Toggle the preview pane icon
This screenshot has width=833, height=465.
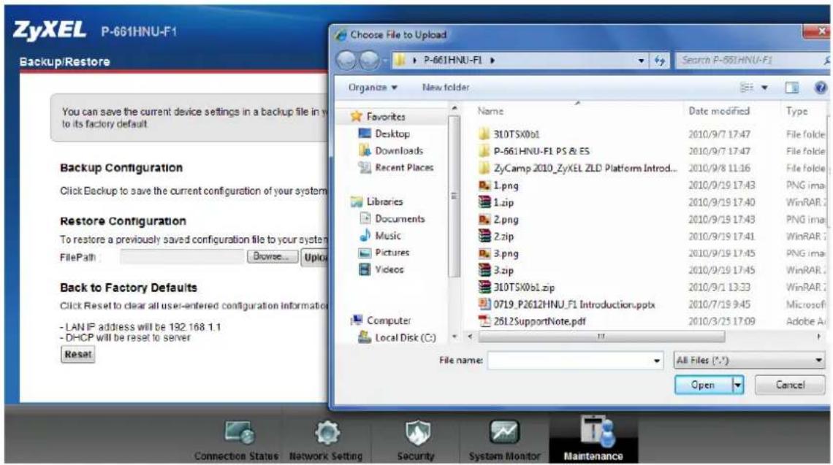[x=791, y=88]
